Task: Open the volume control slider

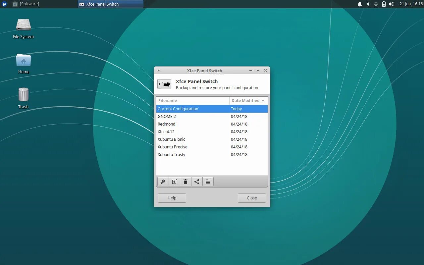Action: 391,4
